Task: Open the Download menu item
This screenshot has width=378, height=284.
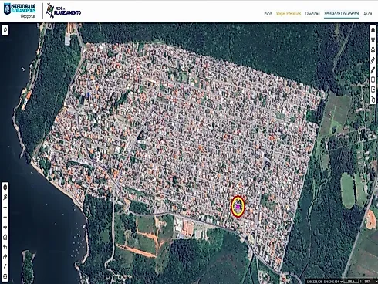Action: [312, 14]
